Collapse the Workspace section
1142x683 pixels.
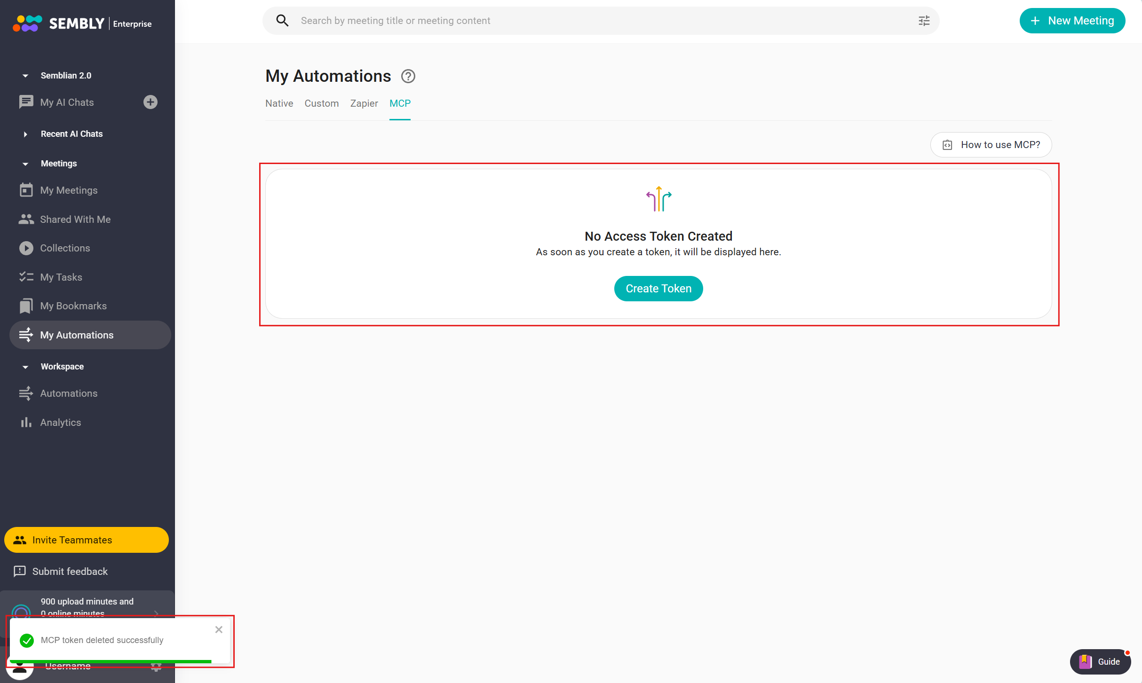point(25,367)
